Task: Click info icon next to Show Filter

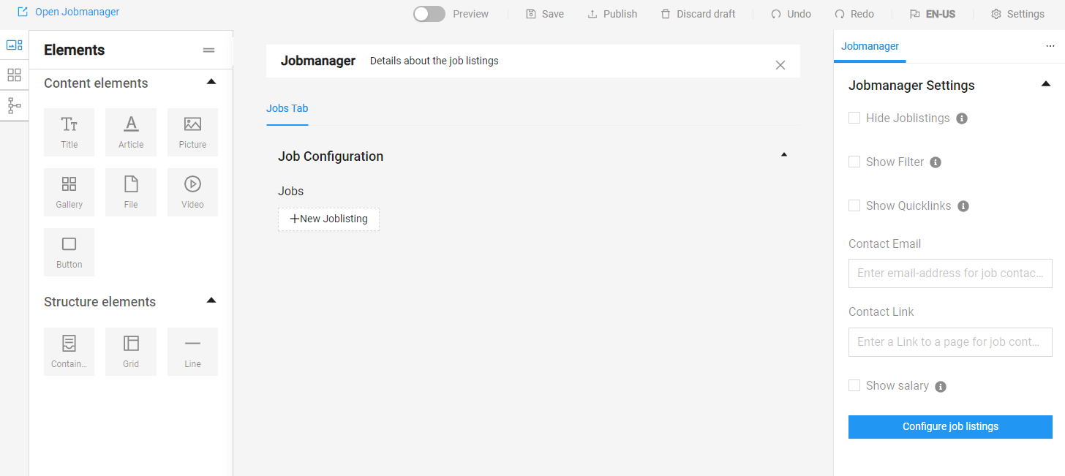Action: (935, 162)
